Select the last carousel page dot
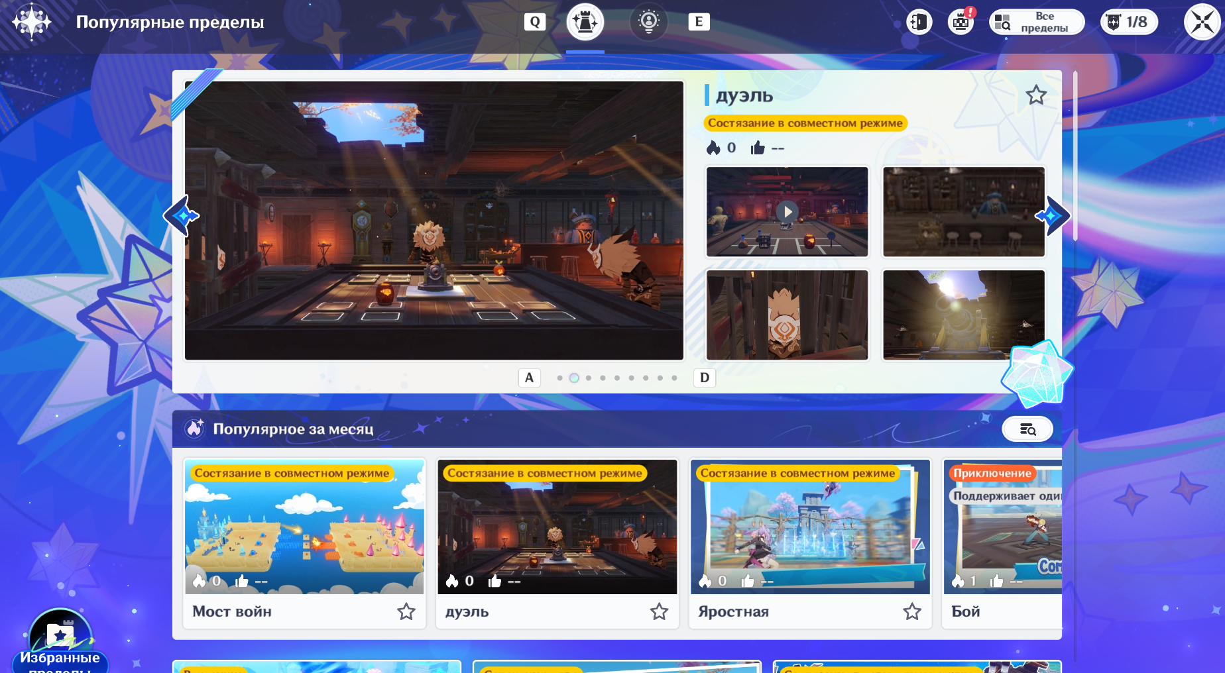Screen dimensions: 1225x673 674,378
